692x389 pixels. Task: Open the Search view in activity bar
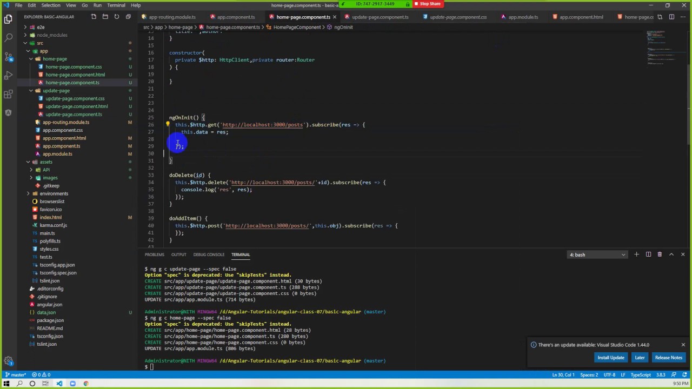click(8, 38)
